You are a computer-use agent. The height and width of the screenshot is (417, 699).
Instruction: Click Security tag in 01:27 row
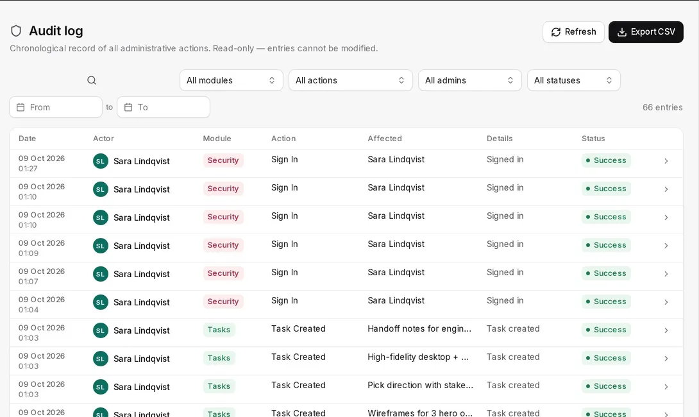(x=223, y=160)
